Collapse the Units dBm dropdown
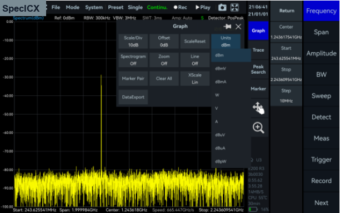Image resolution: width=340 pixels, height=213 pixels. click(x=226, y=42)
